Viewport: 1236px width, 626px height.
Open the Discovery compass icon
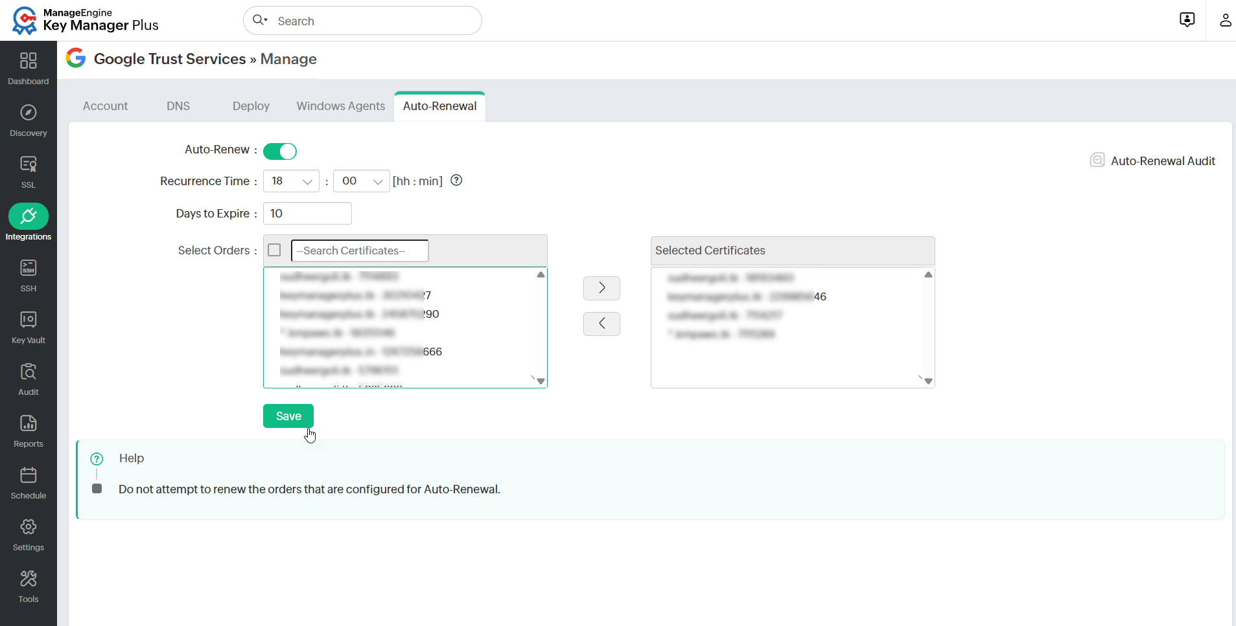[x=29, y=113]
